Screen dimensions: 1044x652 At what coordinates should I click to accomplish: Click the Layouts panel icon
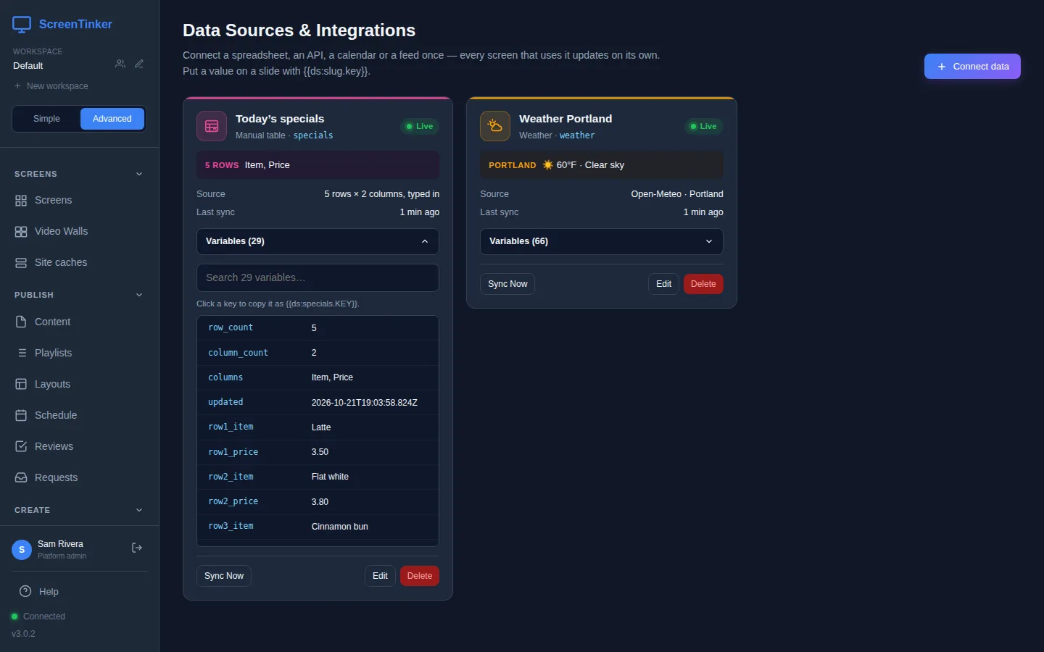click(x=21, y=384)
